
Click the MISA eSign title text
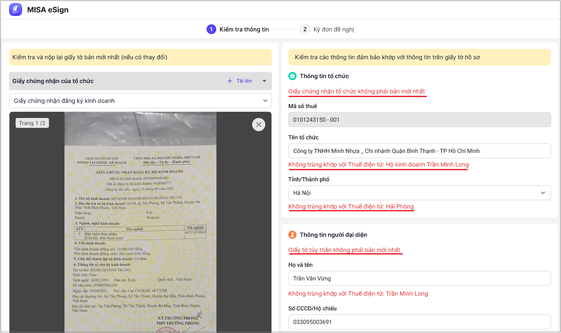click(x=48, y=10)
